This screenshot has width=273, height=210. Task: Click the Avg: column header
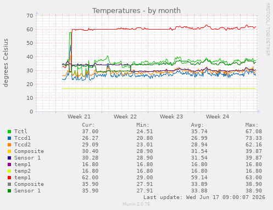click(197, 125)
